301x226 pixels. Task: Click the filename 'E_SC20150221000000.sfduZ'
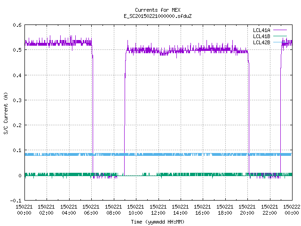(158, 16)
